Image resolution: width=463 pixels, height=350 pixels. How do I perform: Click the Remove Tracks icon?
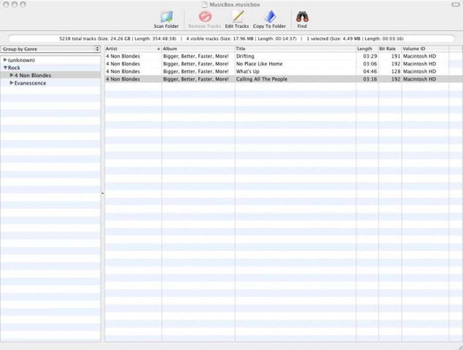pyautogui.click(x=204, y=17)
